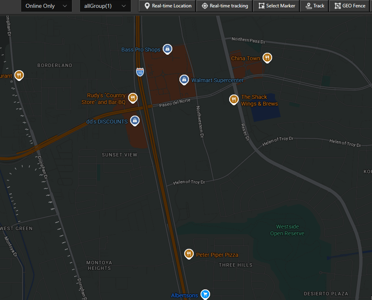372x300 pixels.
Task: Click the BORDERLAND neighborhood label
Action: tap(55, 65)
